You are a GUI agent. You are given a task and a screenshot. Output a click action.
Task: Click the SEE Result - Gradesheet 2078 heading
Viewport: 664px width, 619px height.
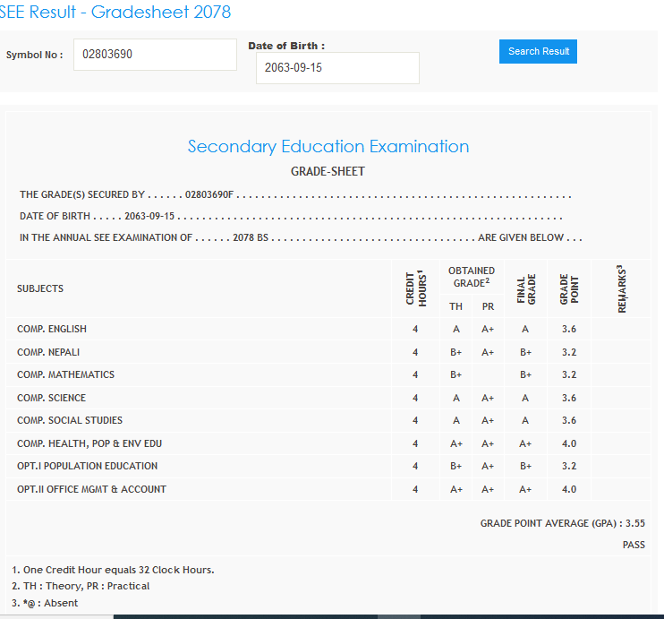[x=115, y=12]
